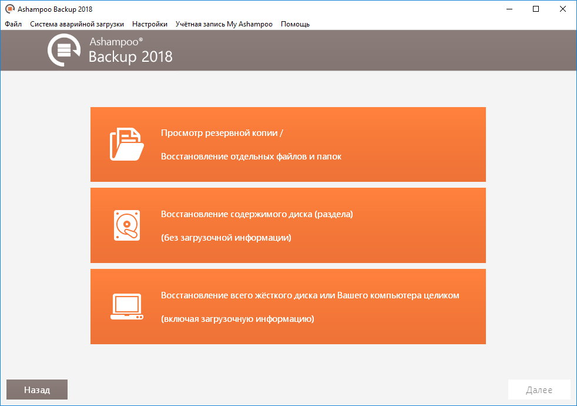Open the Файл menu

[x=14, y=24]
